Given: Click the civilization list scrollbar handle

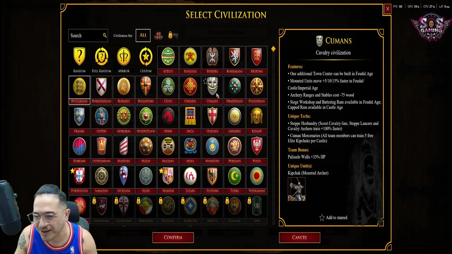Looking at the screenshot, I should point(273,49).
